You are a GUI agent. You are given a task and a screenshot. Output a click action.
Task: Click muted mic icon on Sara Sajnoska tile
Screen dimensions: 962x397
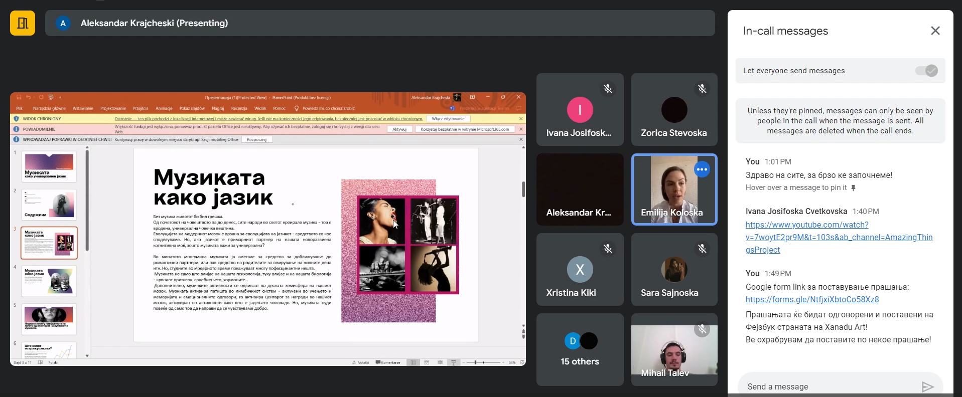point(702,249)
